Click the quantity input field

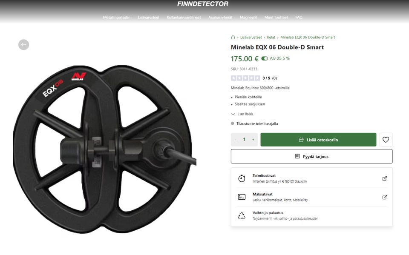[244, 140]
